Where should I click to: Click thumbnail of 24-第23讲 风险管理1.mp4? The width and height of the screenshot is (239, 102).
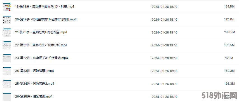(7, 71)
